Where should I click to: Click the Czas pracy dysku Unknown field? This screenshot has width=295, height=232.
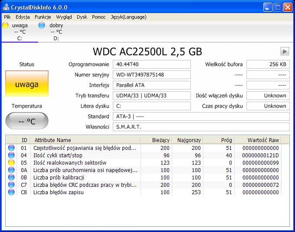click(x=268, y=106)
